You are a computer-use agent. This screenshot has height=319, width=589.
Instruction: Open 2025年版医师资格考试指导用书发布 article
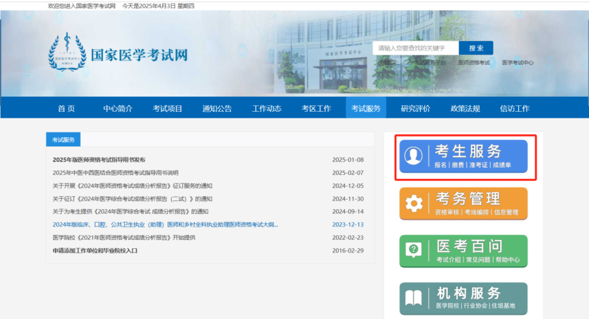click(x=99, y=159)
